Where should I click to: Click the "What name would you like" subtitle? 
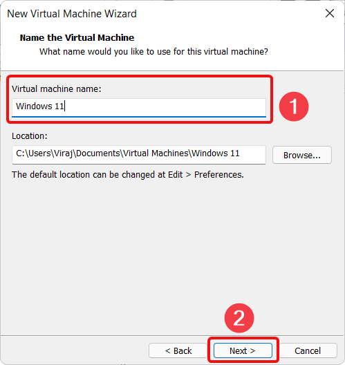pyautogui.click(x=153, y=52)
